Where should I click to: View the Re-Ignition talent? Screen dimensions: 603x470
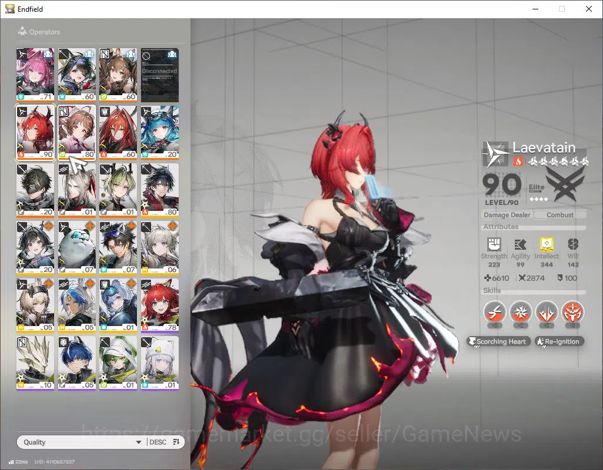pos(560,341)
